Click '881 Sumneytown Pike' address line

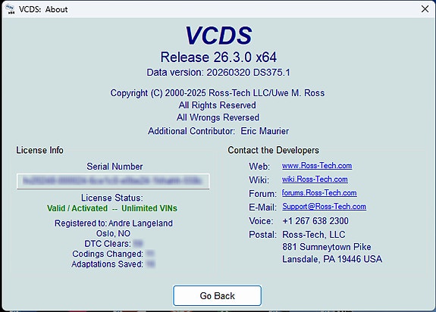point(327,247)
